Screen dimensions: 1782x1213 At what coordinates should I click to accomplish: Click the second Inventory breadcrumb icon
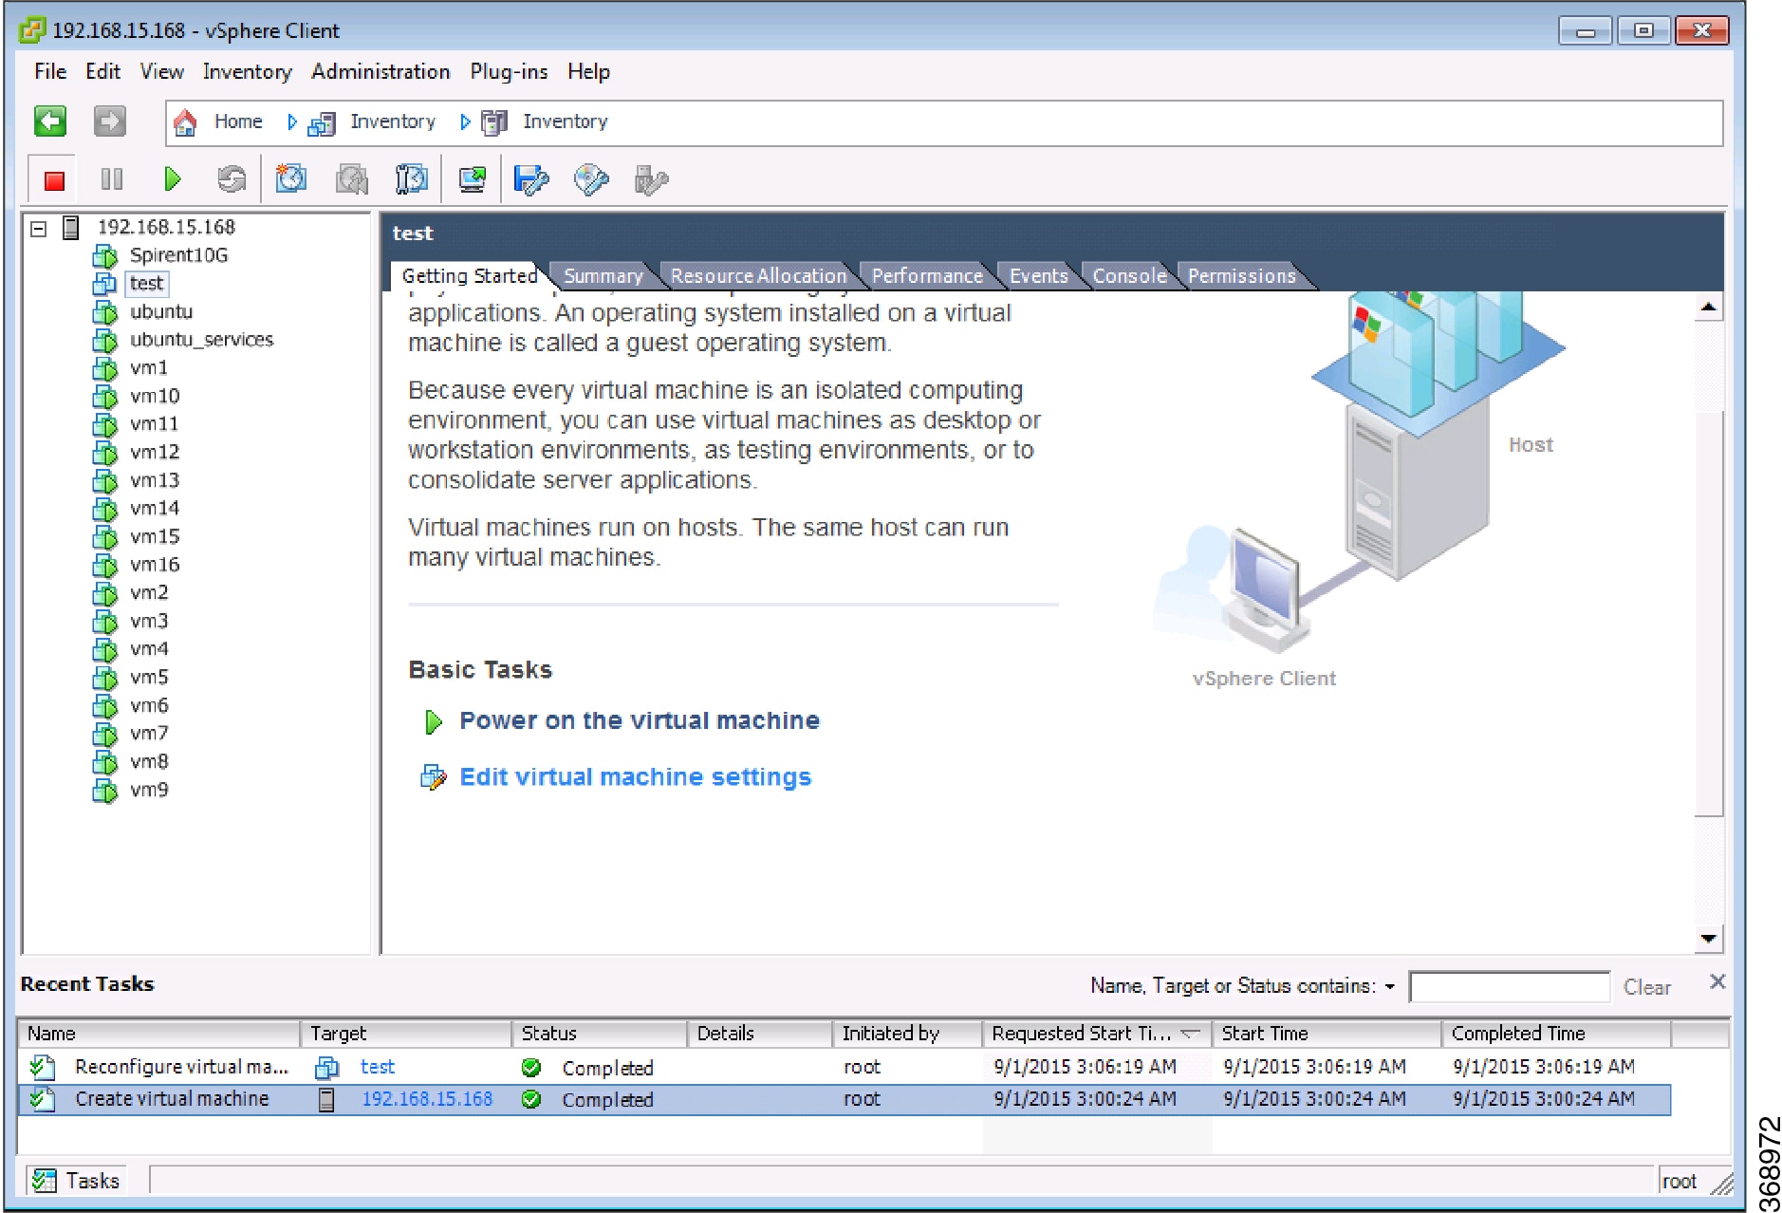point(493,122)
